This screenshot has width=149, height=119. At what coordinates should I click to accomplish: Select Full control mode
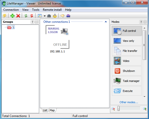[x=127, y=31]
